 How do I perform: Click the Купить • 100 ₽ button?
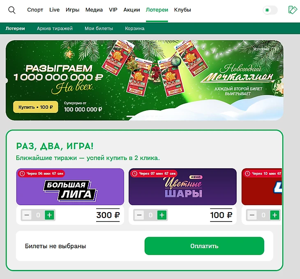coord(36,107)
